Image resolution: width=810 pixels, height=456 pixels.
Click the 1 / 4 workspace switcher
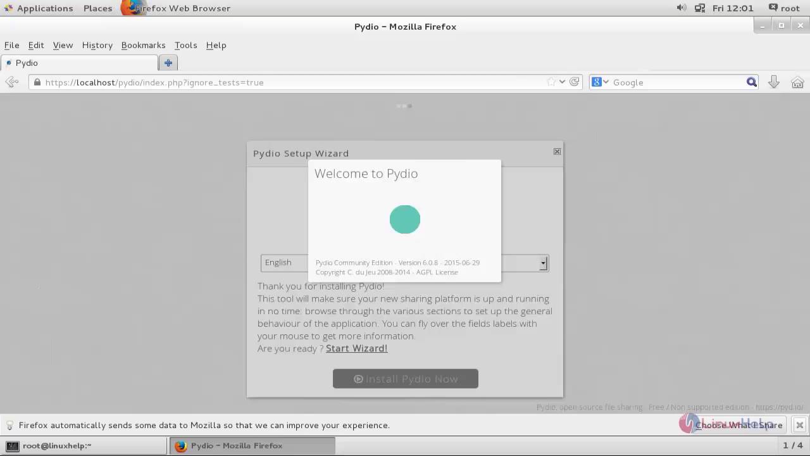[x=793, y=446]
